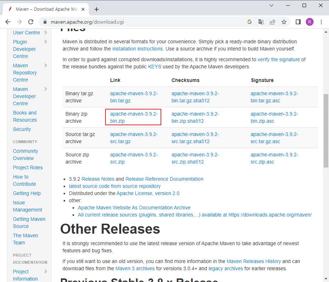The height and width of the screenshot is (282, 329).
Task: Go forward in browser history
Action: (x=19, y=22)
